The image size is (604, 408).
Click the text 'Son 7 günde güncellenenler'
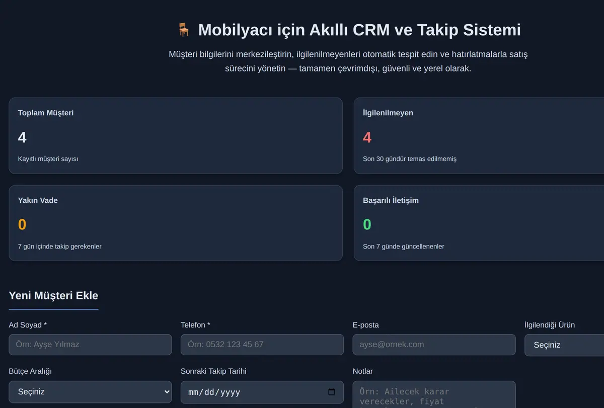[404, 247]
